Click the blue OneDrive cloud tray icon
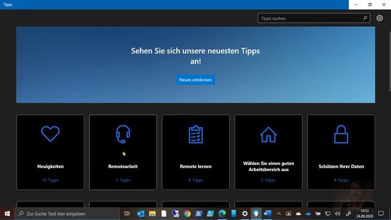391x220 pixels. tap(308, 214)
